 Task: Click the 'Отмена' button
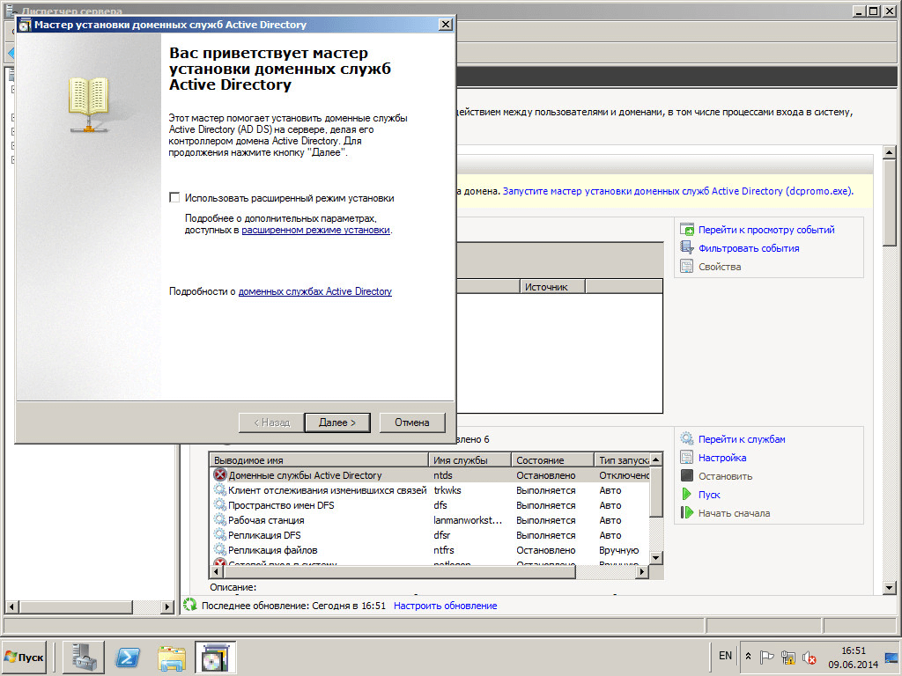[411, 422]
